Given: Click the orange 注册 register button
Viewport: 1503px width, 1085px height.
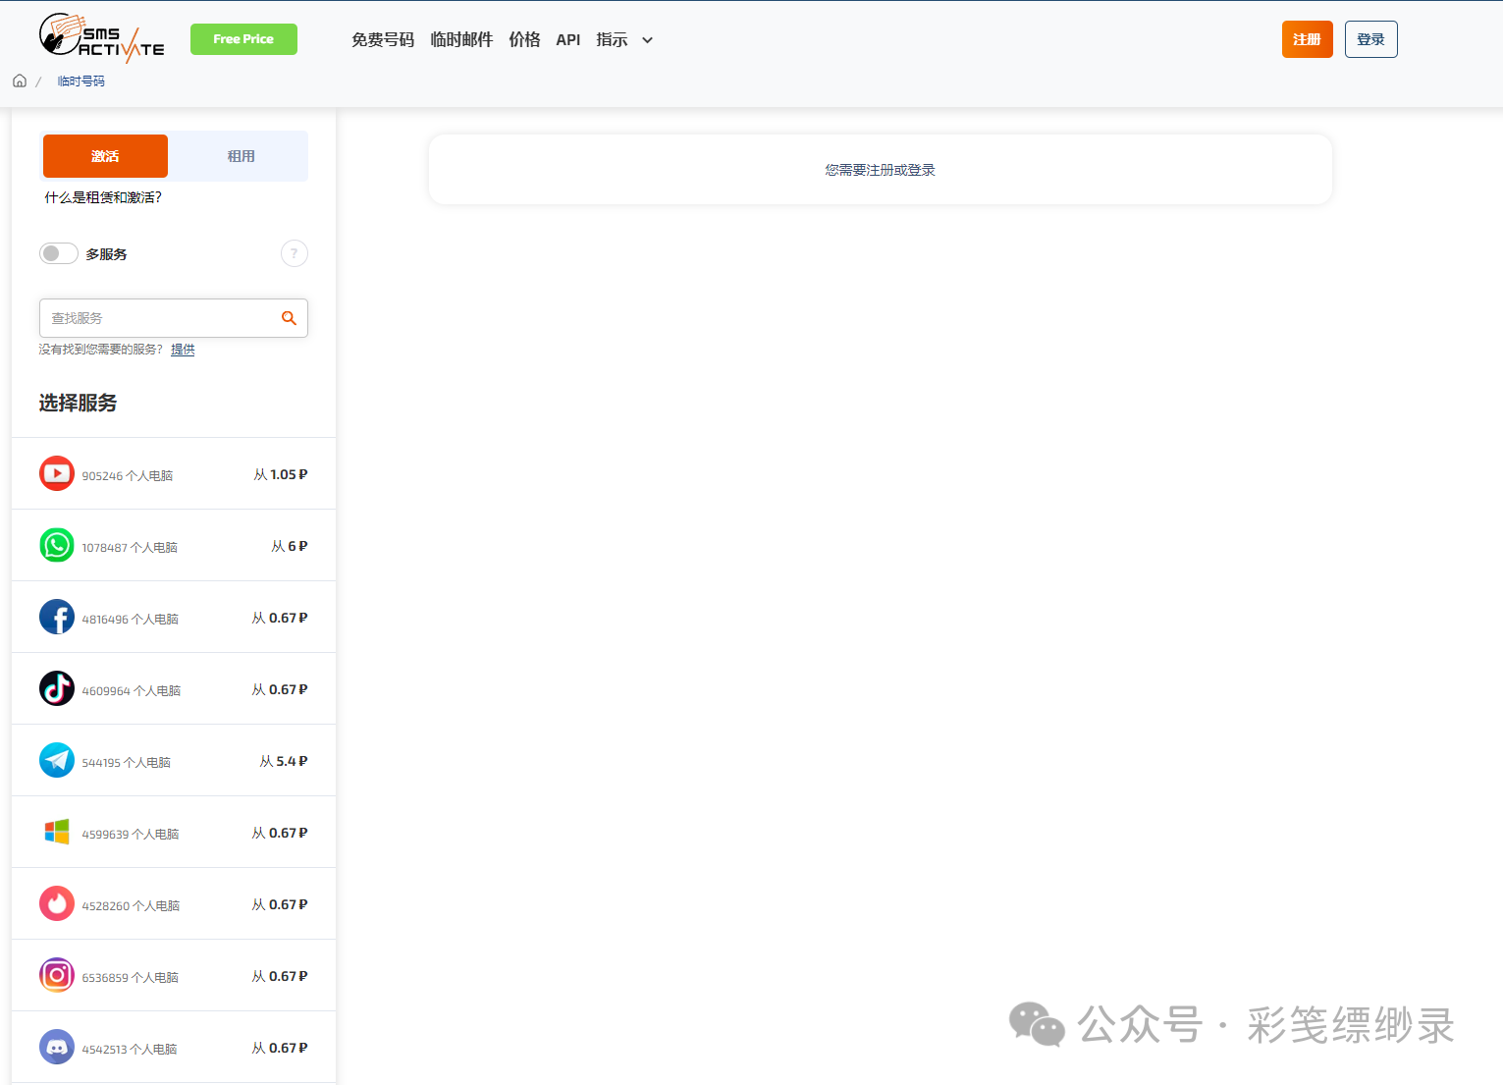Looking at the screenshot, I should pos(1307,39).
